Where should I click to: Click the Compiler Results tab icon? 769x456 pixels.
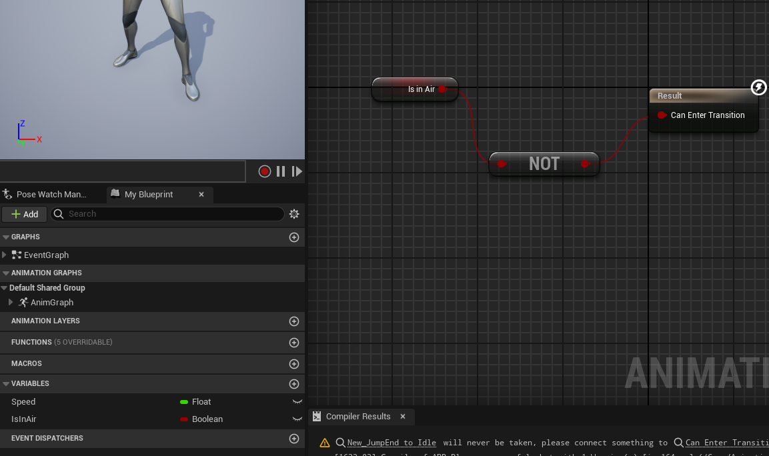point(317,416)
